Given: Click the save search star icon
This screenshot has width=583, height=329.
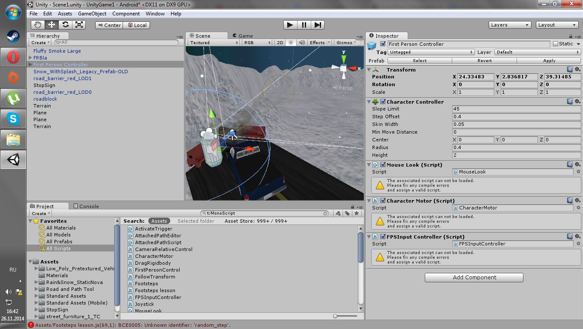Looking at the screenshot, I should pyautogui.click(x=356, y=213).
